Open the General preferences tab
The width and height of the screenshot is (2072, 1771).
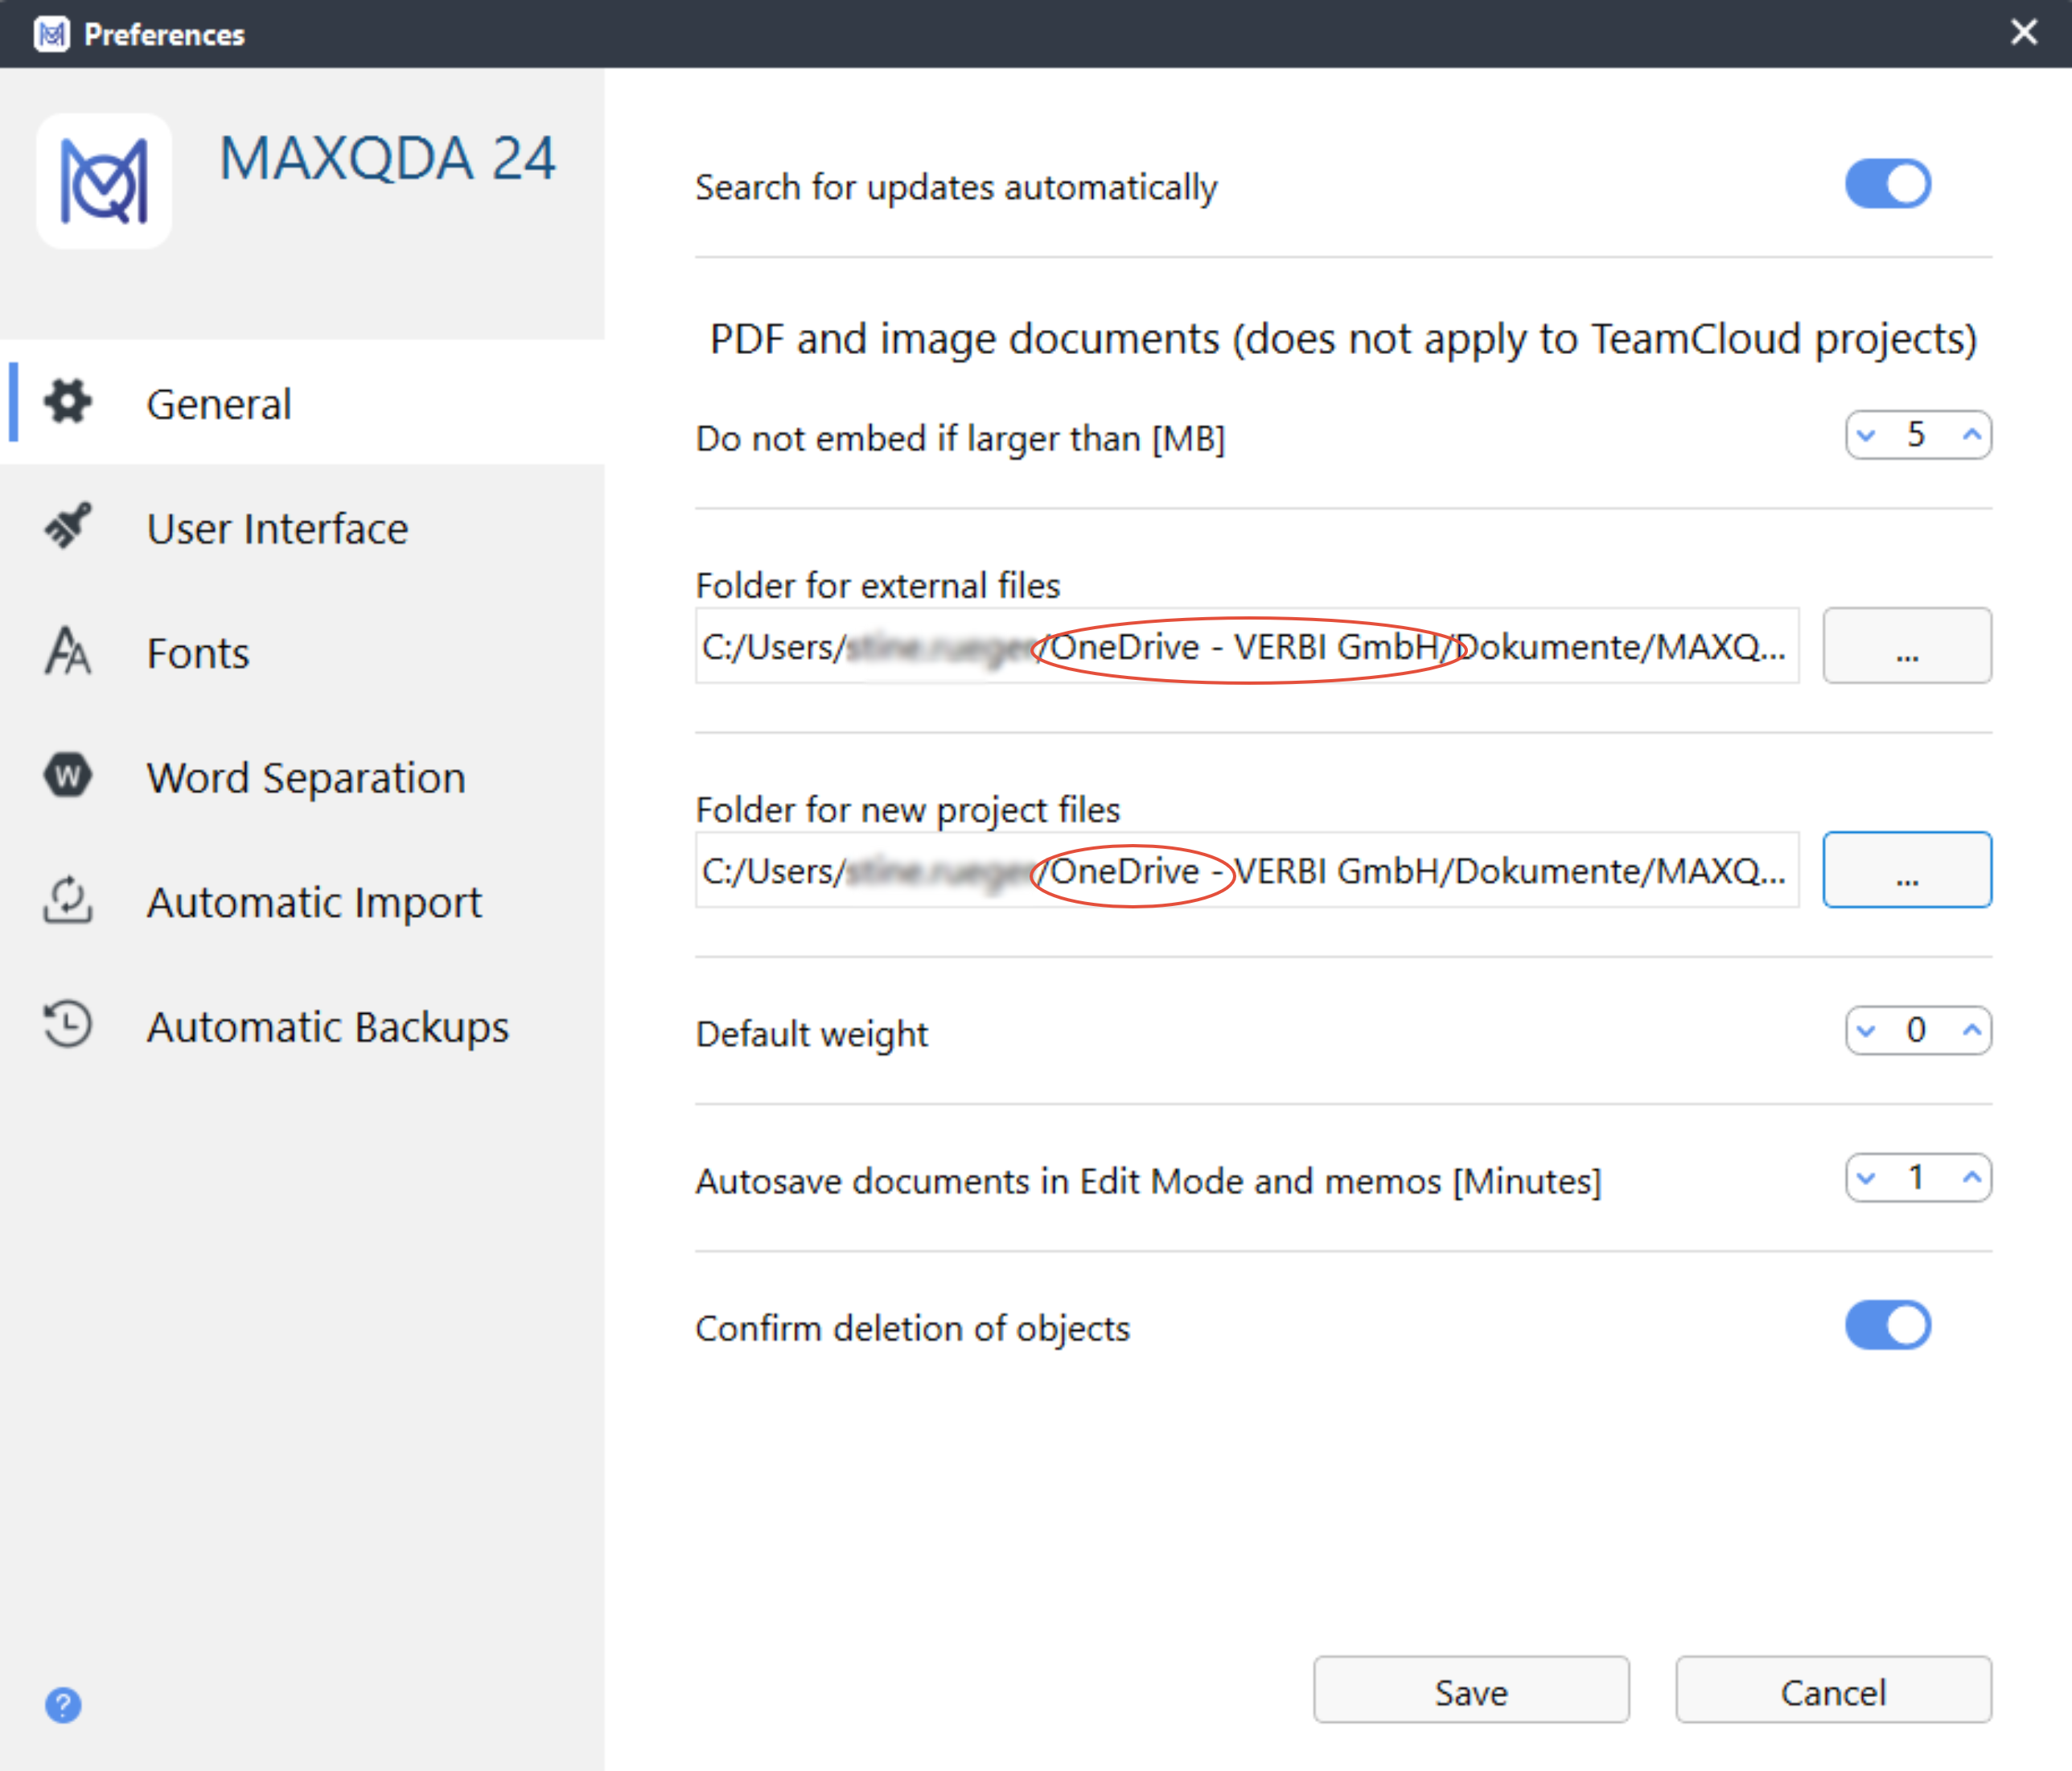[302, 403]
